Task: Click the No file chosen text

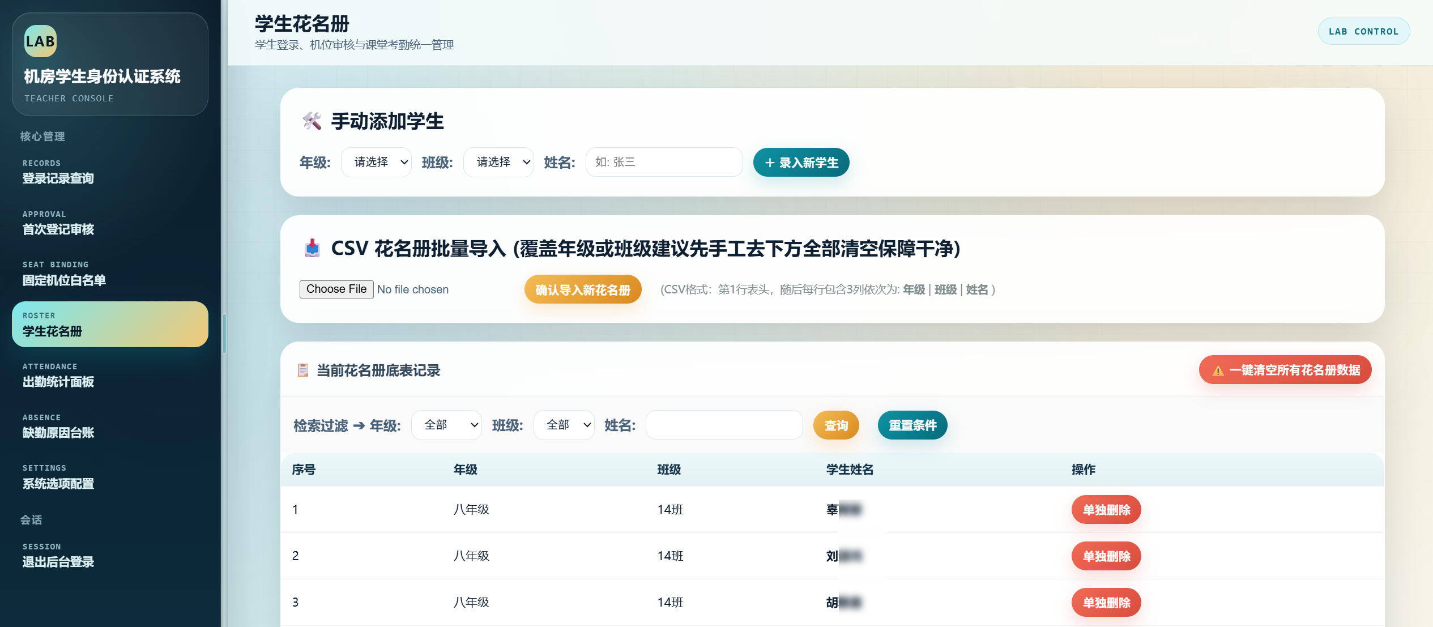Action: pyautogui.click(x=412, y=289)
